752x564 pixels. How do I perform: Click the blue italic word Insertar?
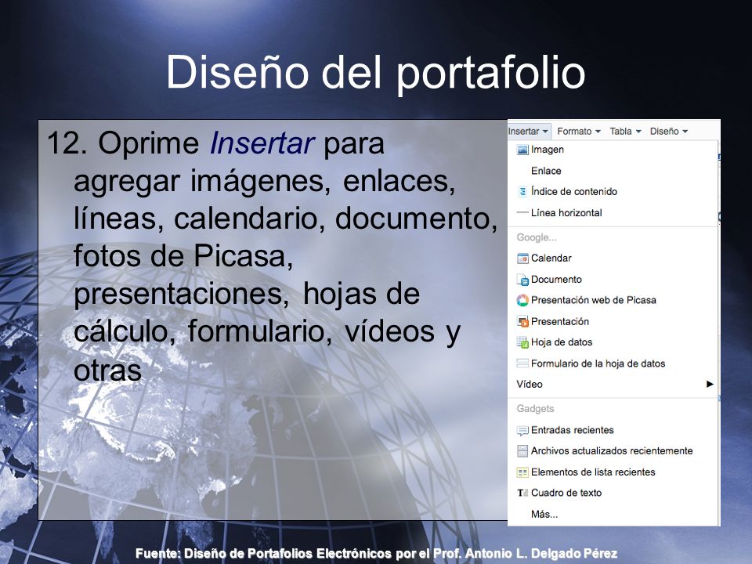(262, 143)
